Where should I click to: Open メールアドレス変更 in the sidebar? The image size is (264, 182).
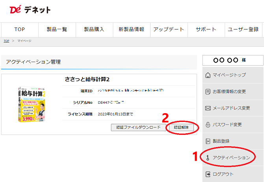click(233, 108)
